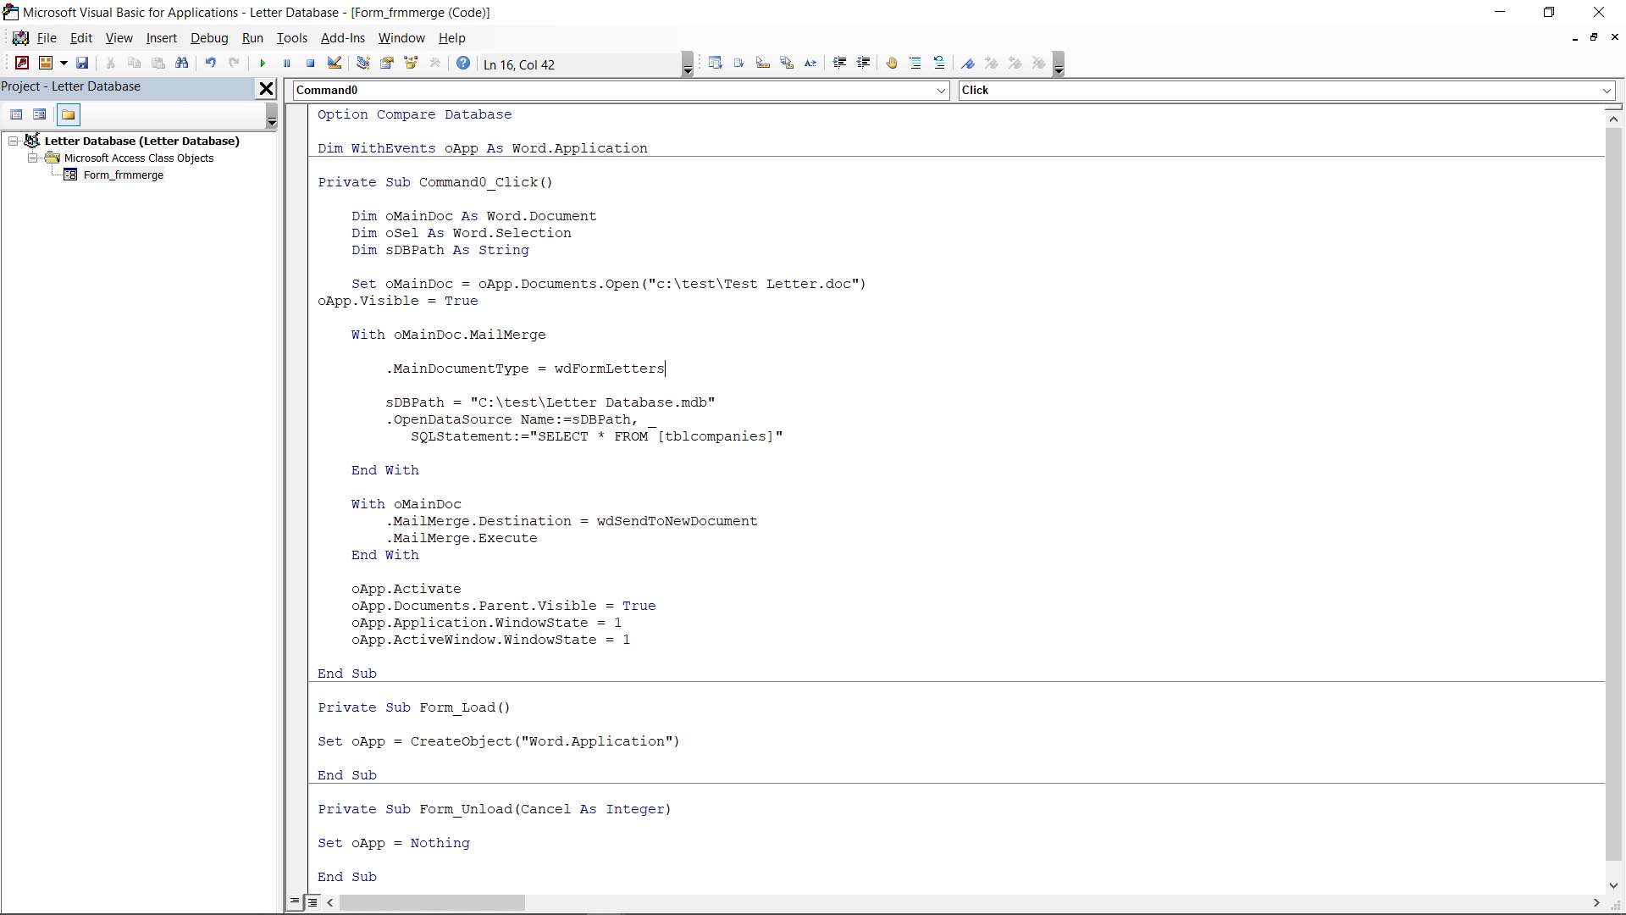Image resolution: width=1626 pixels, height=915 pixels.
Task: Open the File menu
Action: click(x=47, y=38)
